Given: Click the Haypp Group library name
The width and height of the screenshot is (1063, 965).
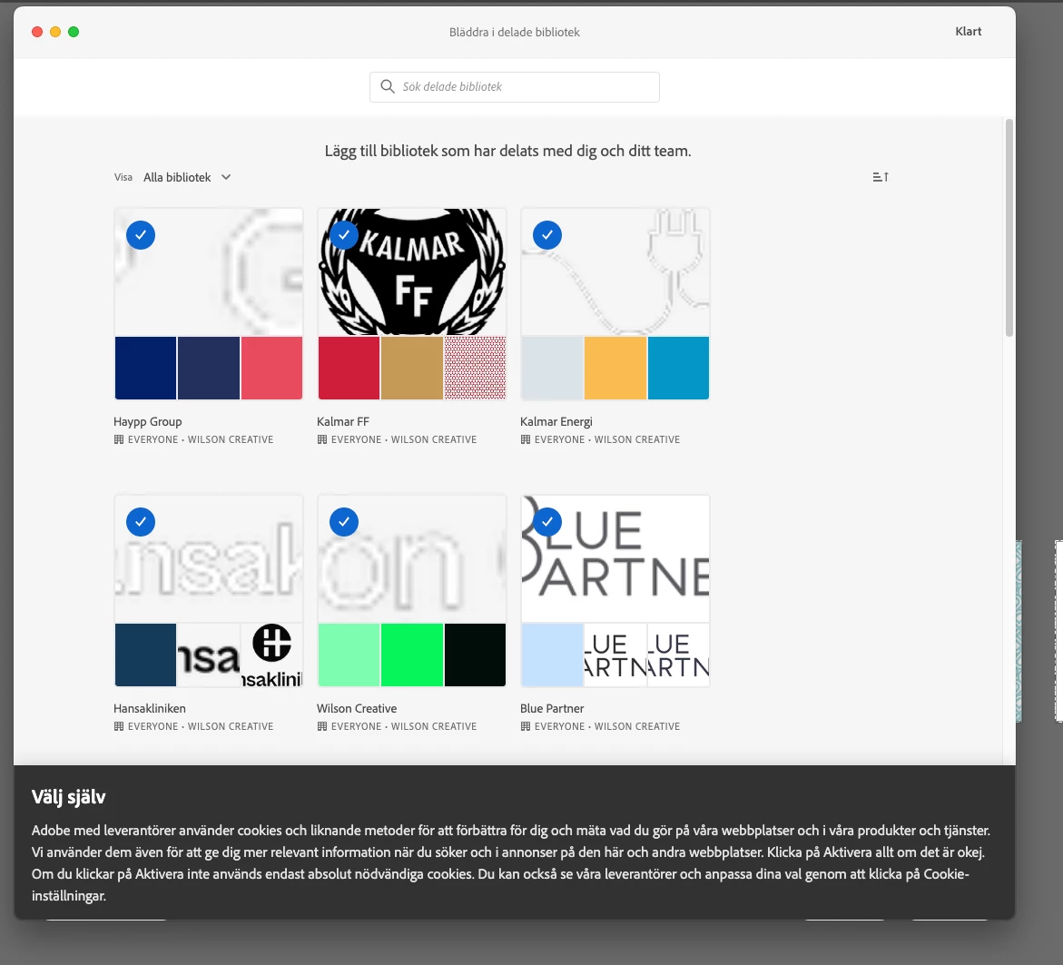Looking at the screenshot, I should pyautogui.click(x=148, y=421).
